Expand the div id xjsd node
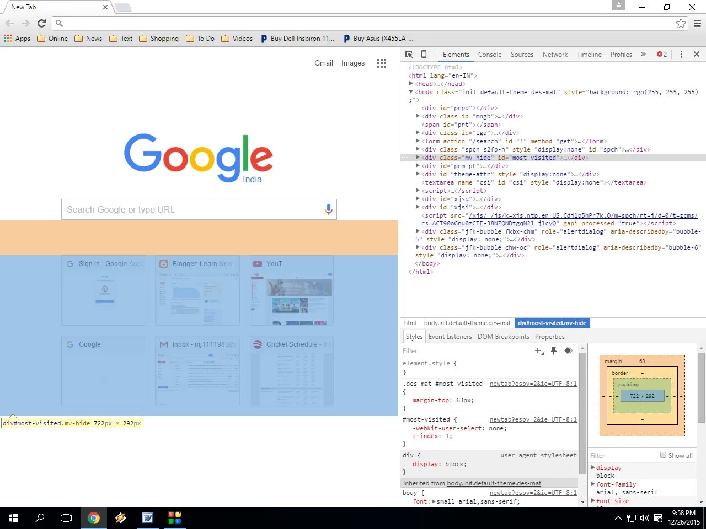Screen dimensions: 706x529 click(x=418, y=198)
